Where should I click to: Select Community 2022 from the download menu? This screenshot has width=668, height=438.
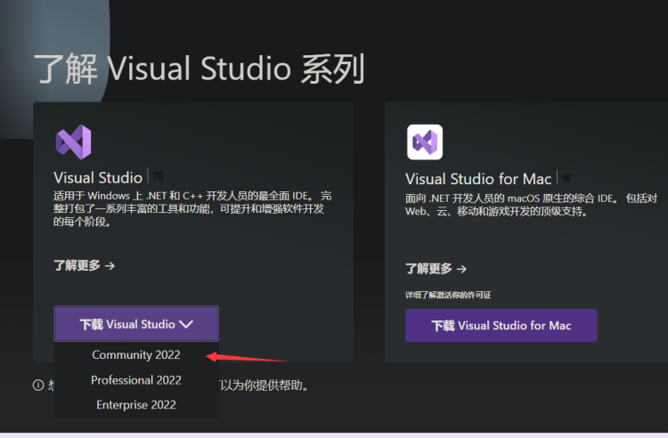136,354
